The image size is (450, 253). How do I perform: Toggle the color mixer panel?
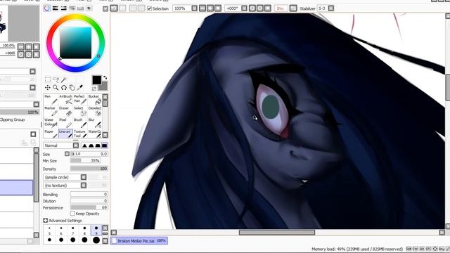[x=72, y=8]
